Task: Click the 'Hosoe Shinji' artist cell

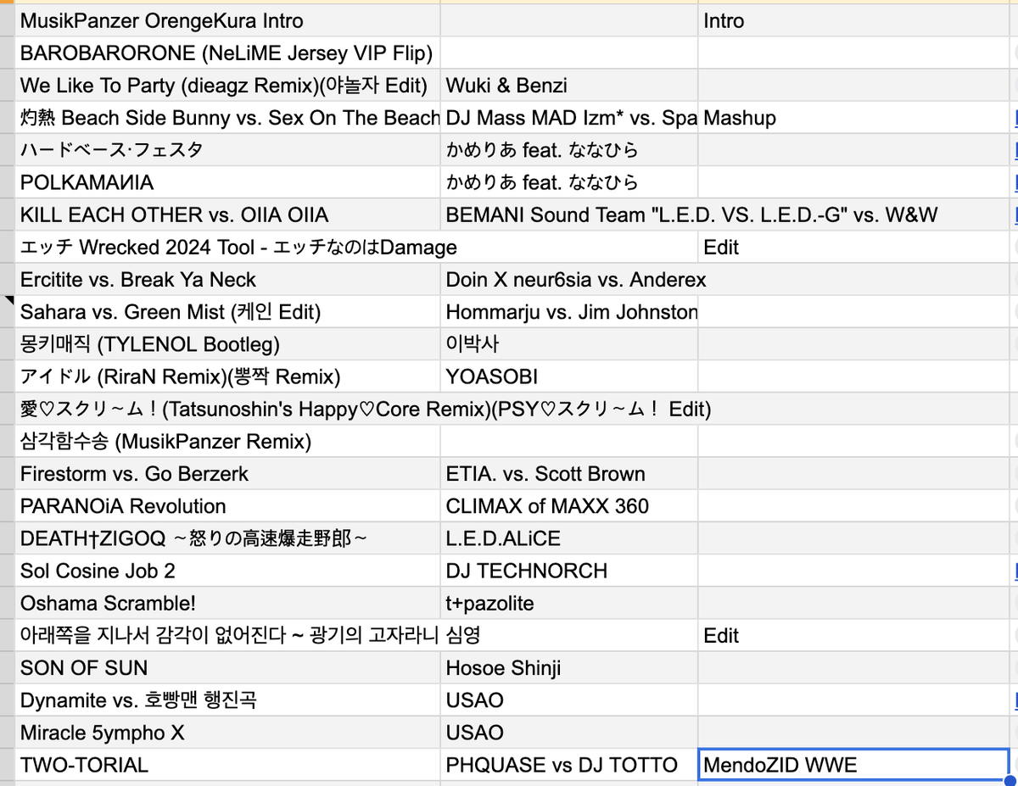Action: point(569,667)
